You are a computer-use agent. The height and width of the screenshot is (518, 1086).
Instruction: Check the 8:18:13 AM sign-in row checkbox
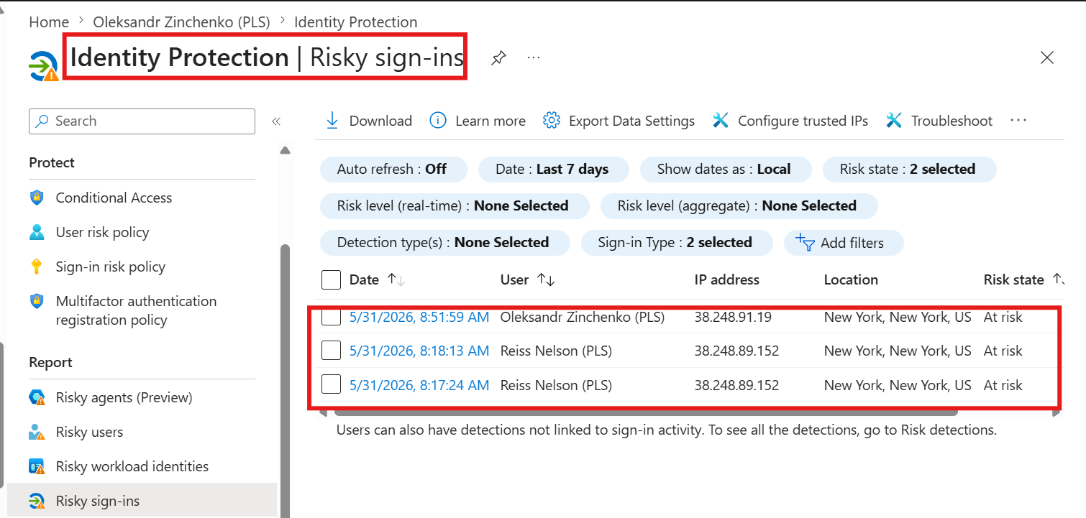point(331,351)
